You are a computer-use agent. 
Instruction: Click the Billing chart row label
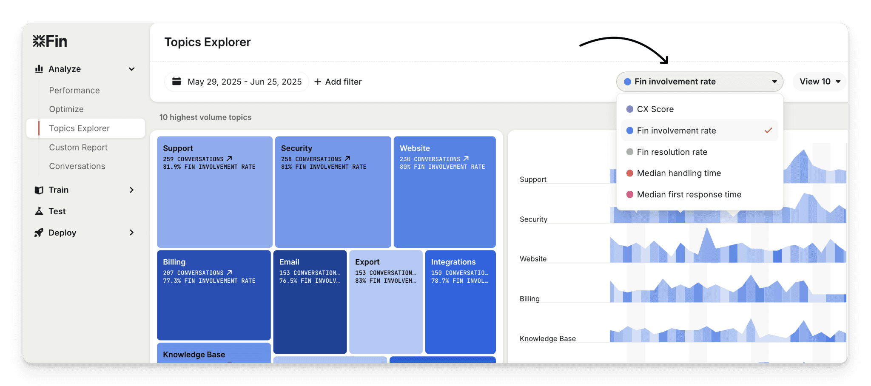click(x=529, y=299)
